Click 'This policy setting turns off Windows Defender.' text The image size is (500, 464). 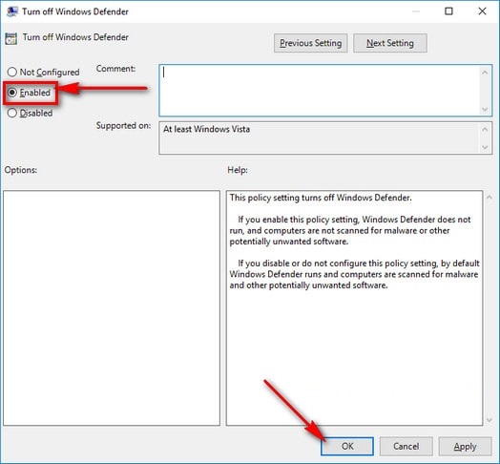point(321,198)
